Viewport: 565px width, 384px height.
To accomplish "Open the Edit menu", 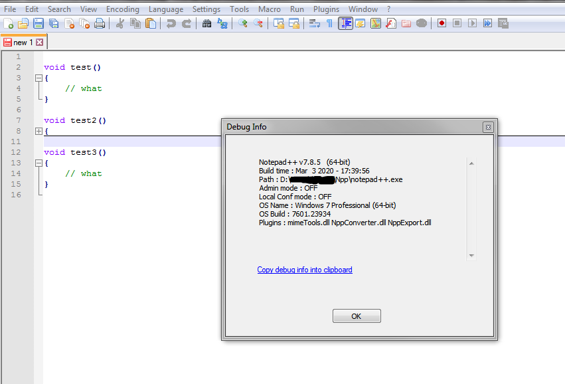I will [x=32, y=9].
